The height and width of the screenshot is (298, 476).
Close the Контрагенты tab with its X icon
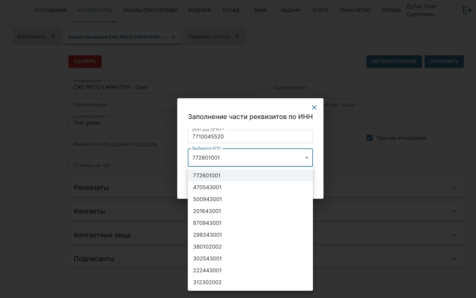pyautogui.click(x=53, y=37)
